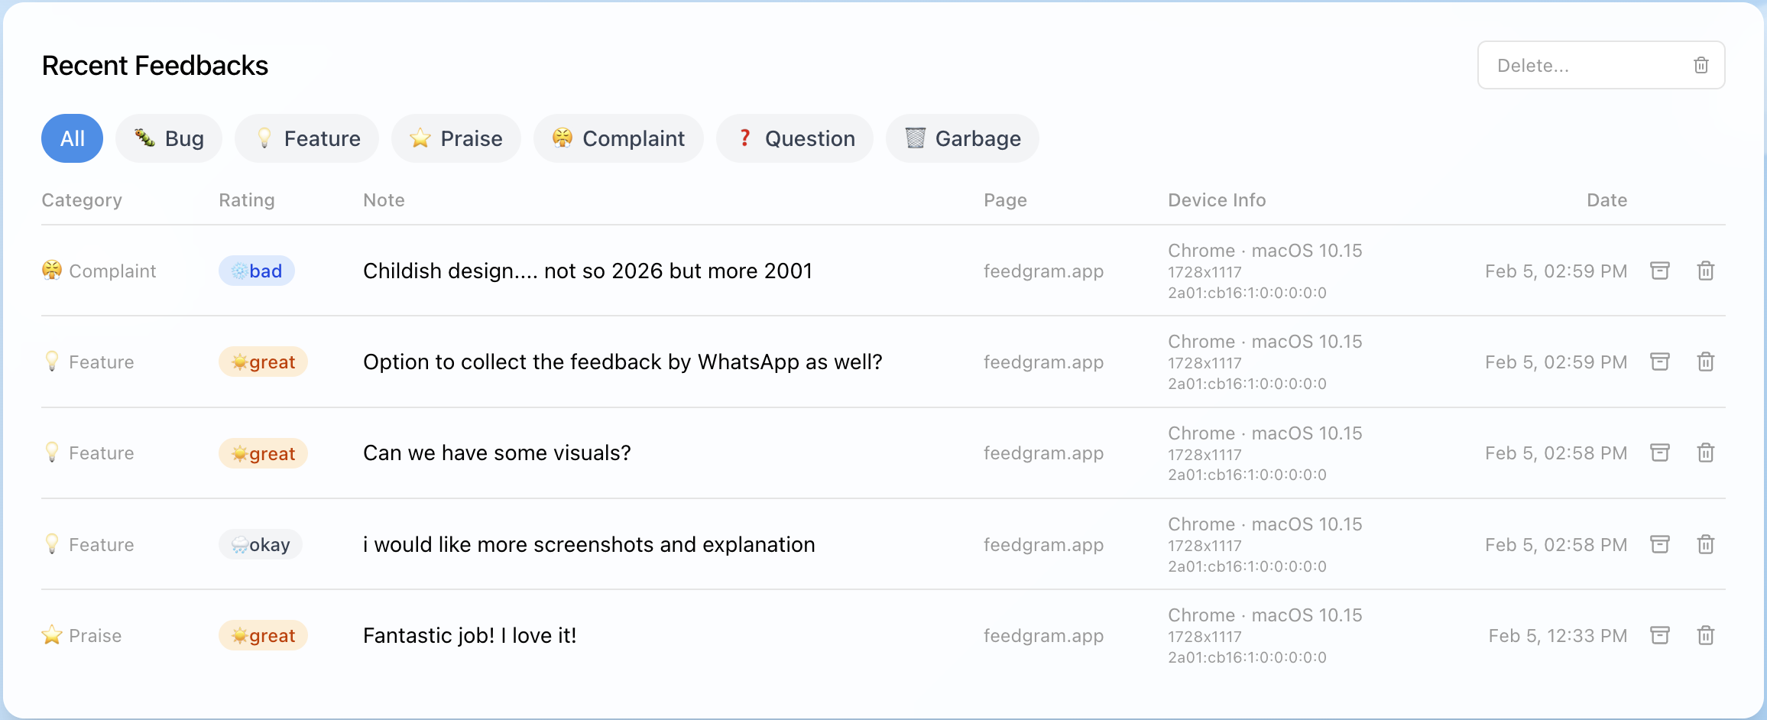This screenshot has width=1767, height=720.
Task: Toggle the Bug filter
Action: point(169,138)
